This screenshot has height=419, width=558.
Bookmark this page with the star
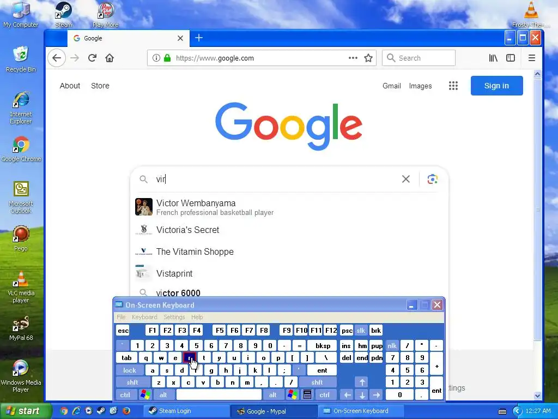click(368, 58)
